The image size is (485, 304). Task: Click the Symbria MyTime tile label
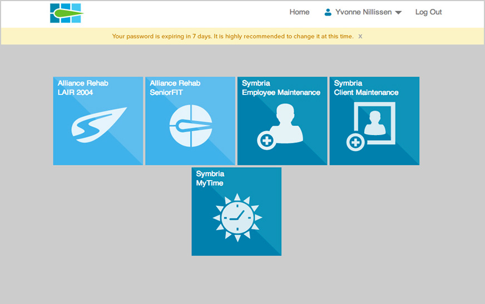coord(210,178)
